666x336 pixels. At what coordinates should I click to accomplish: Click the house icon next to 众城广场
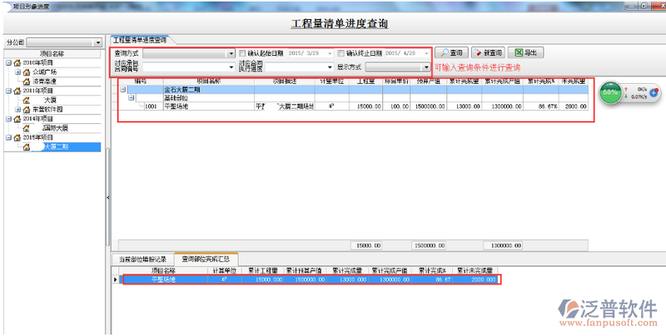point(27,72)
